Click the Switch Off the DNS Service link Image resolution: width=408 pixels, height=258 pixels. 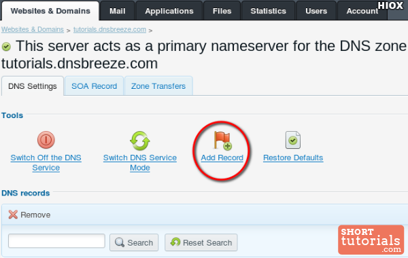pyautogui.click(x=46, y=163)
